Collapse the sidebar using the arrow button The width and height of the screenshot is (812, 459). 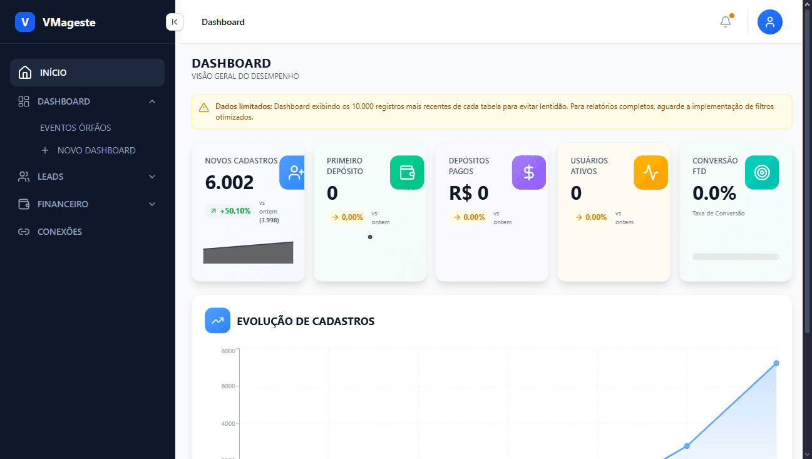(x=174, y=21)
